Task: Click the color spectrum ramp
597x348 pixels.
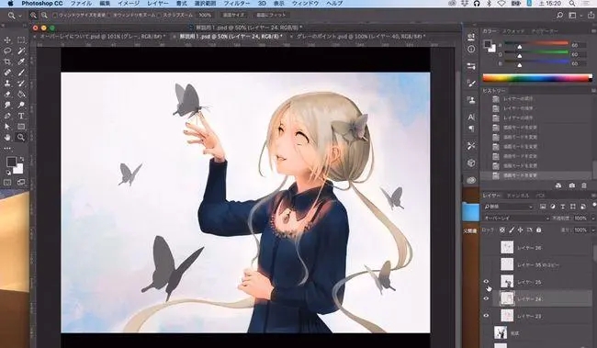Action: click(537, 78)
